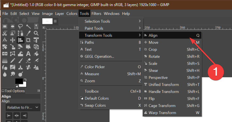The width and height of the screenshot is (232, 122).
Task: Open Tool Options tab configuration menu
Action: tap(39, 90)
